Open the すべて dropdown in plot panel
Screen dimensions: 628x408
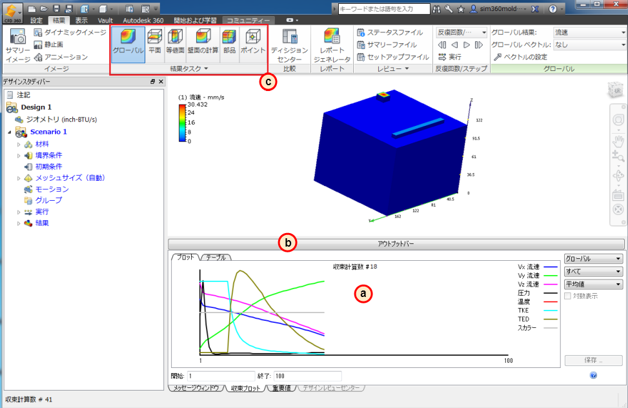(593, 271)
